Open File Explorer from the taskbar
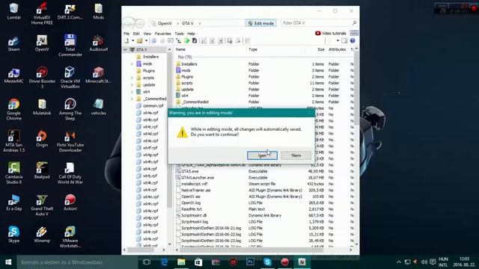This screenshot has width=479, height=269. pos(181,262)
